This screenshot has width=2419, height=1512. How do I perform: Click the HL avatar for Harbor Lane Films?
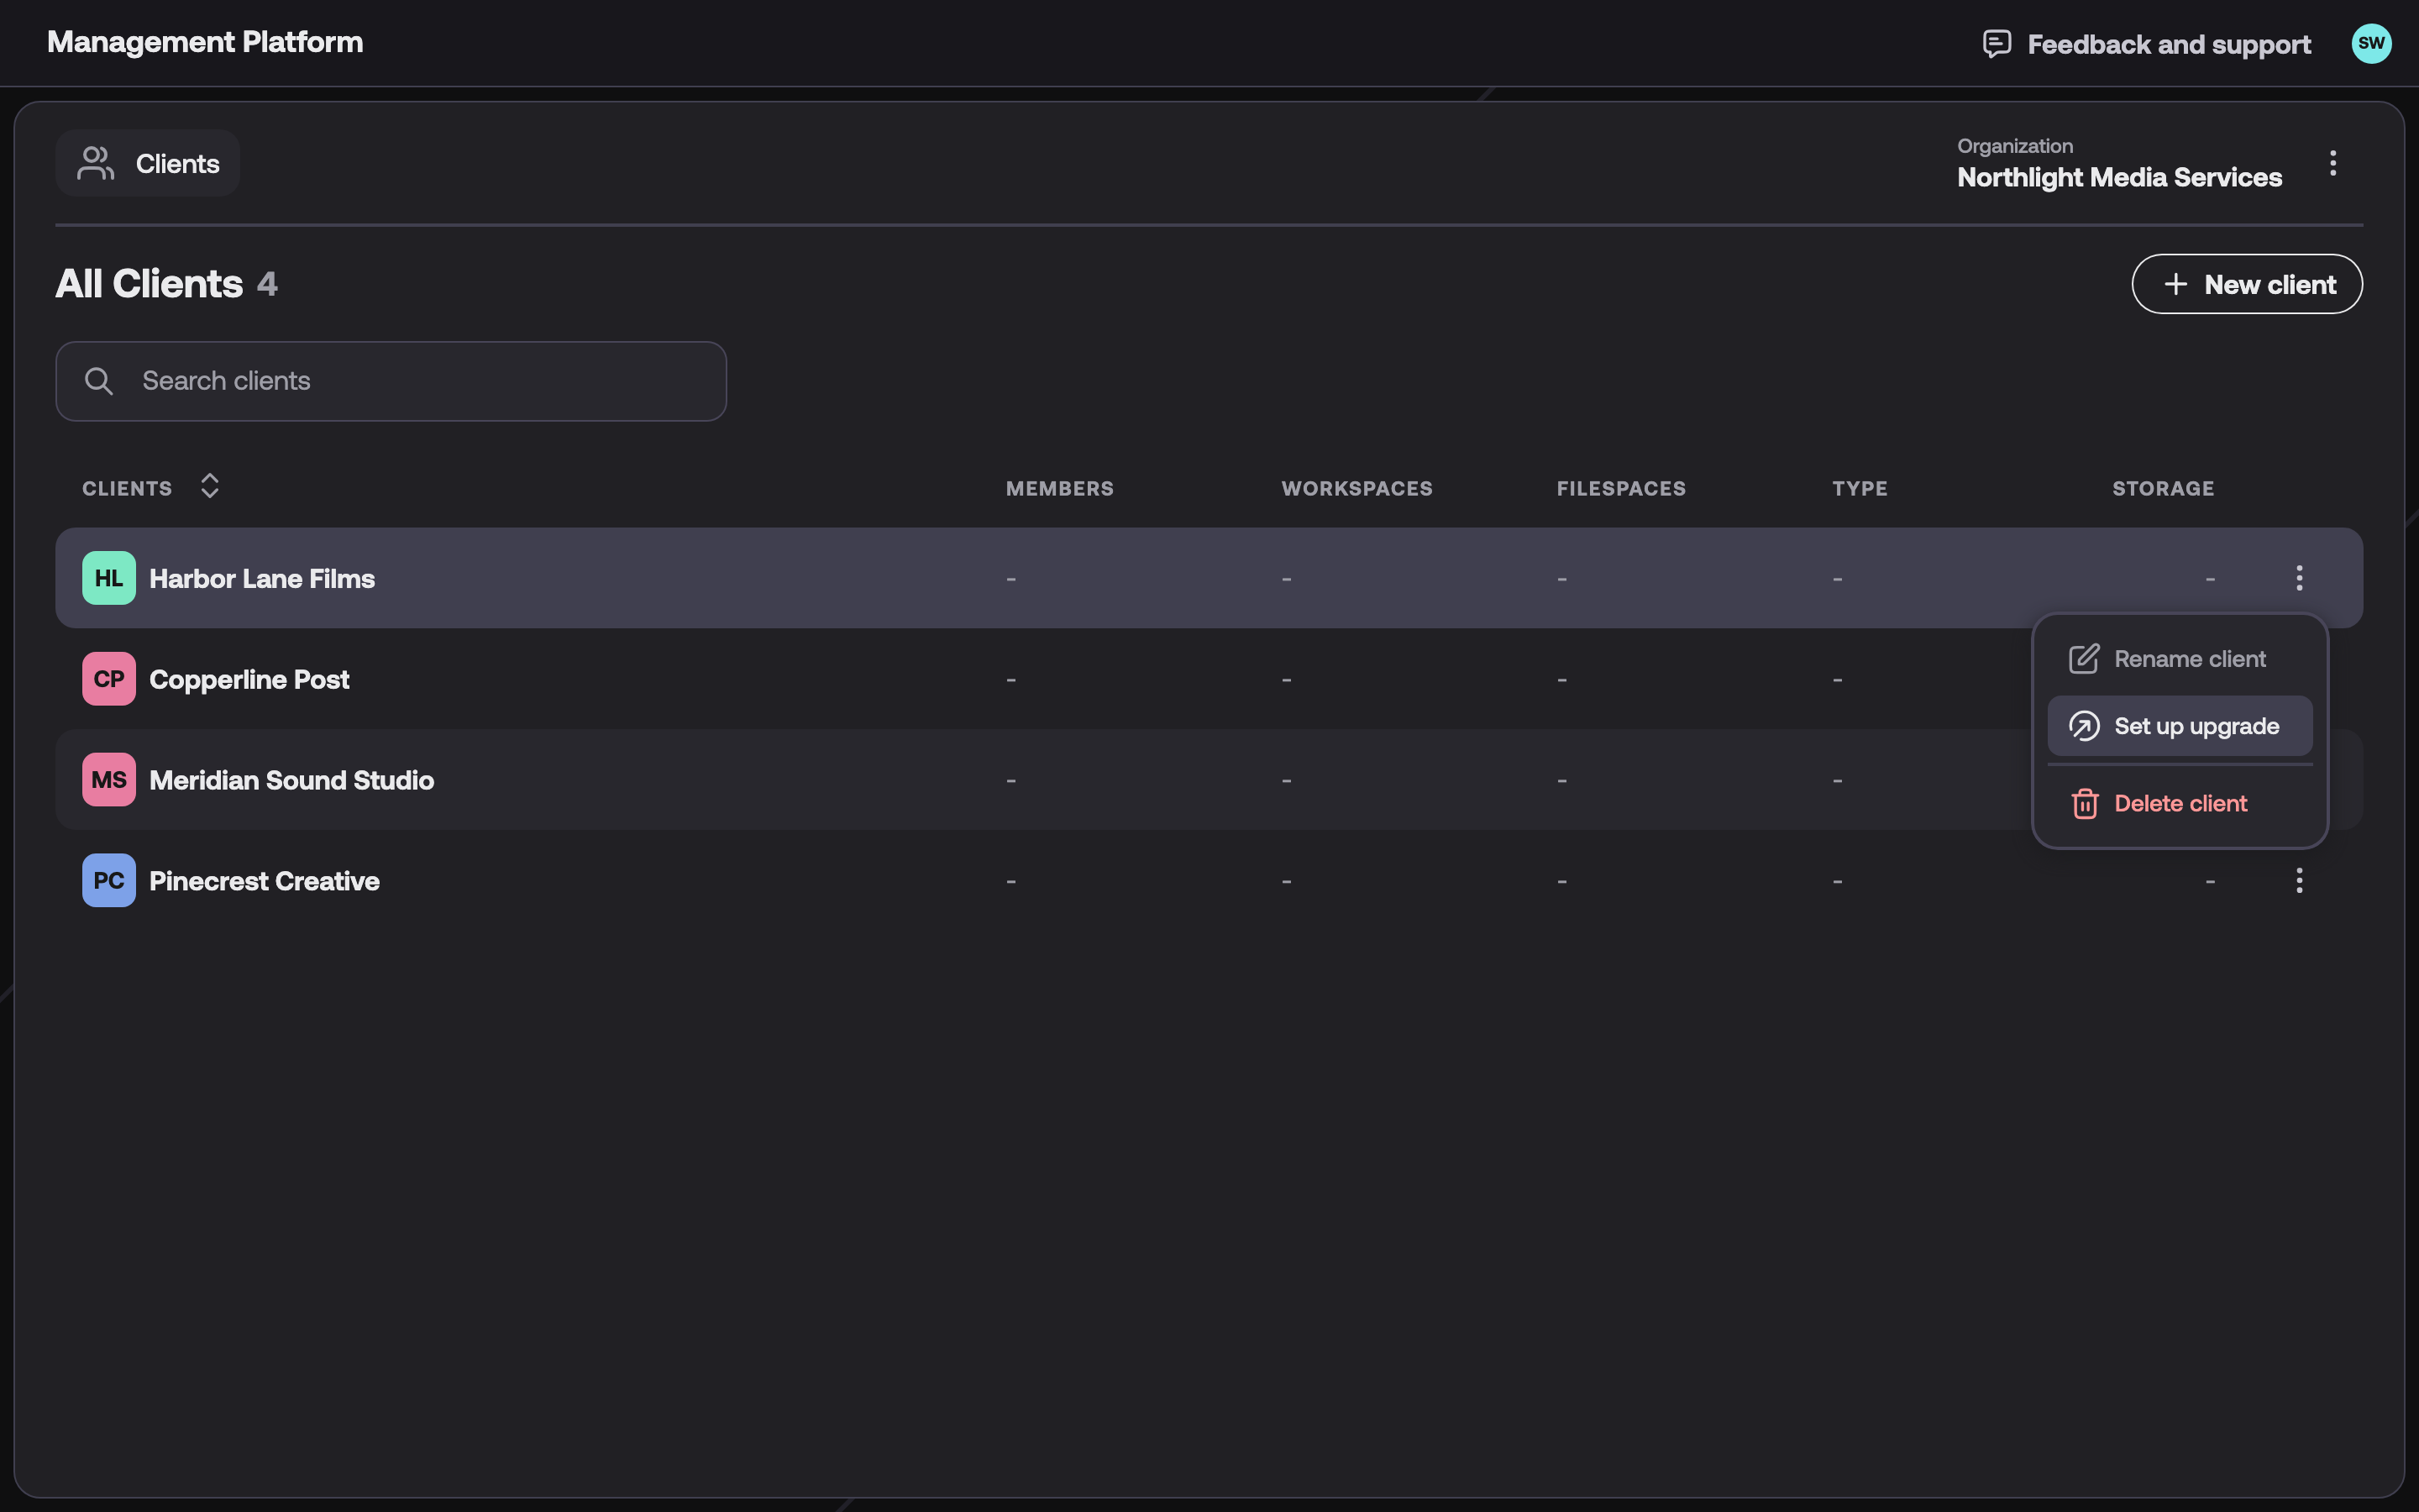click(x=109, y=578)
